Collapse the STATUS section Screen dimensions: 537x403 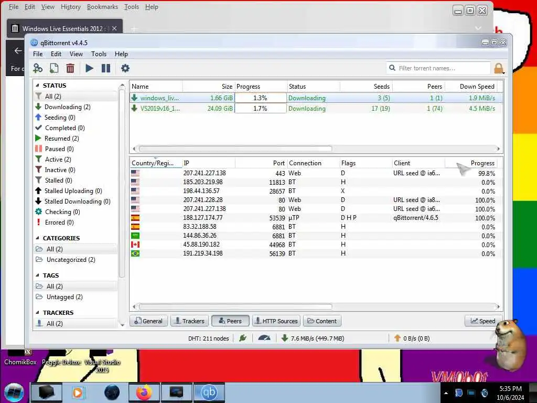coord(37,86)
